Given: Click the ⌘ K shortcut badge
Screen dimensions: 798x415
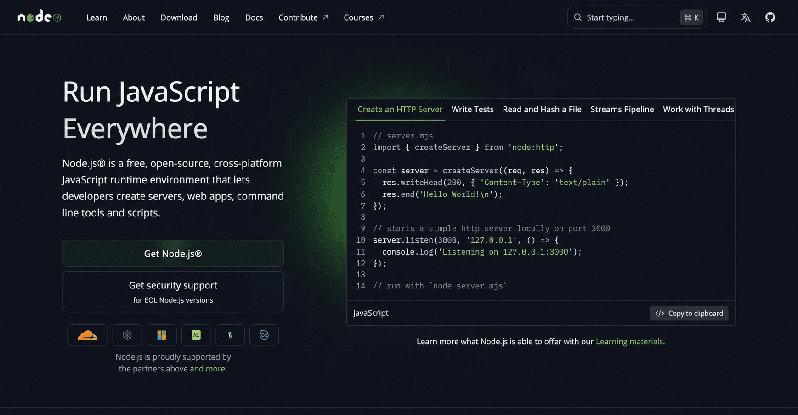Looking at the screenshot, I should coord(691,17).
